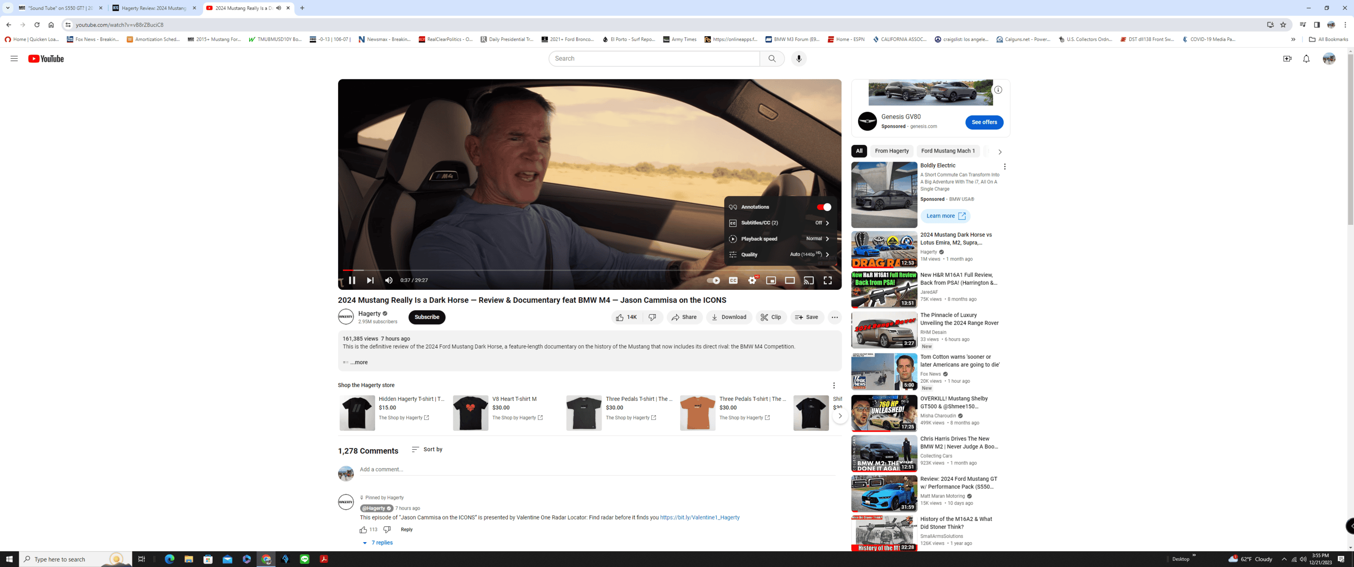Screen dimensions: 1354x567
Task: Subscribe to the Hagerty channel
Action: [426, 317]
